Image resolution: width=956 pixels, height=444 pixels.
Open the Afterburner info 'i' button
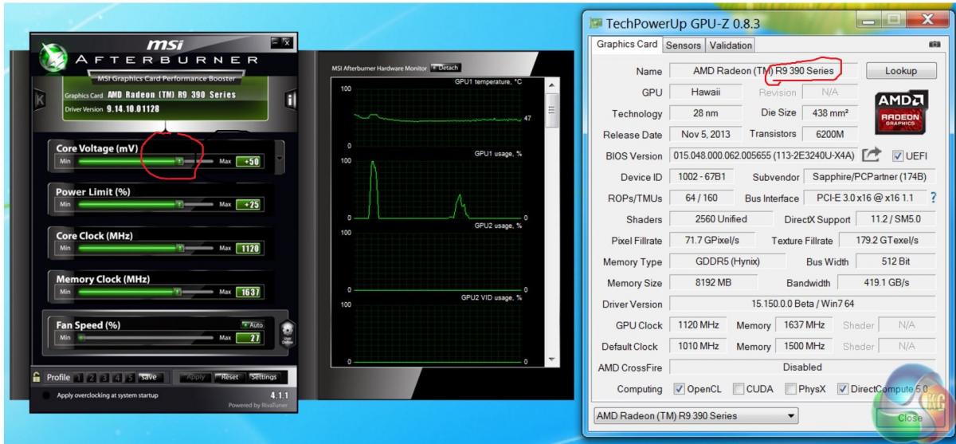pos(290,100)
